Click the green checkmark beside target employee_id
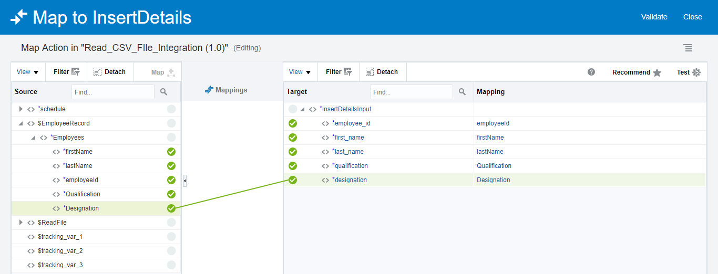The width and height of the screenshot is (718, 274). point(293,123)
